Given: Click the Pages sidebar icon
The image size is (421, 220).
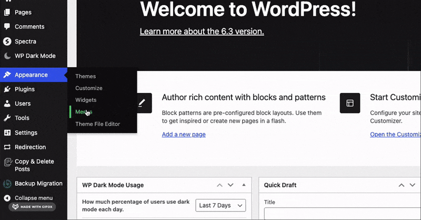Looking at the screenshot, I should coord(7,12).
